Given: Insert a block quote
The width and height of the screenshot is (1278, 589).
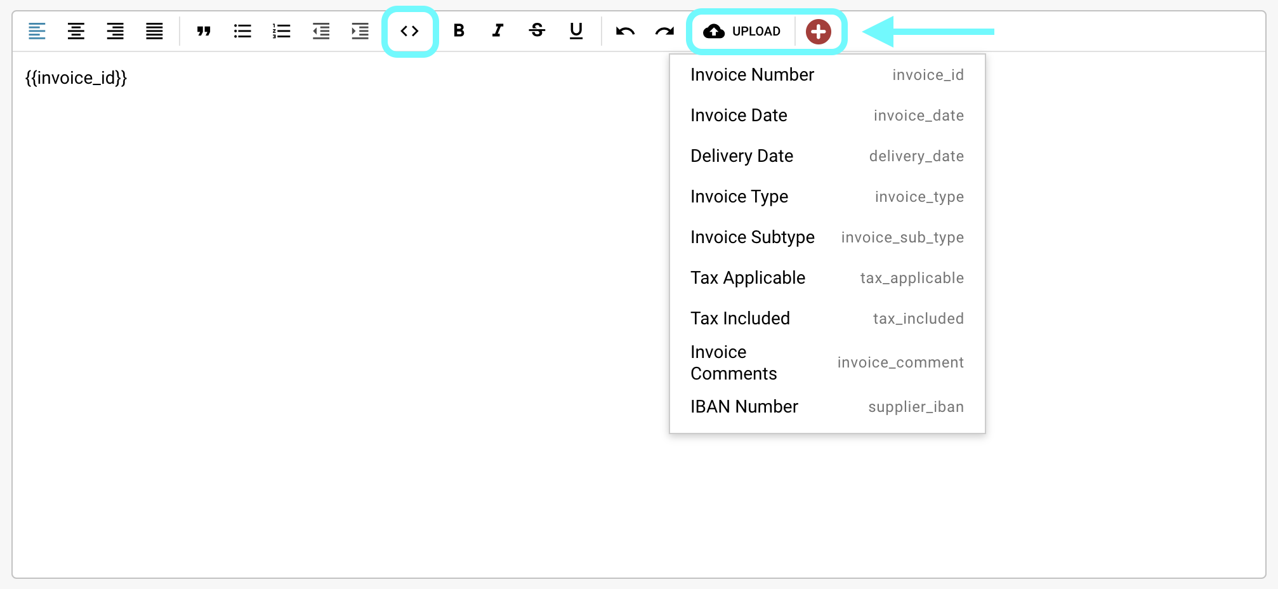Looking at the screenshot, I should click(204, 31).
